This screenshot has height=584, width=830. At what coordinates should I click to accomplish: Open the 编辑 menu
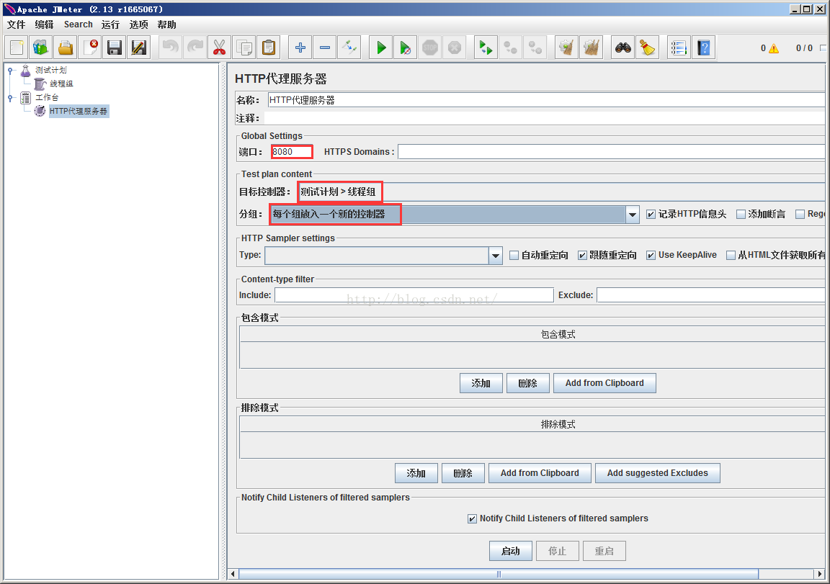click(x=44, y=24)
